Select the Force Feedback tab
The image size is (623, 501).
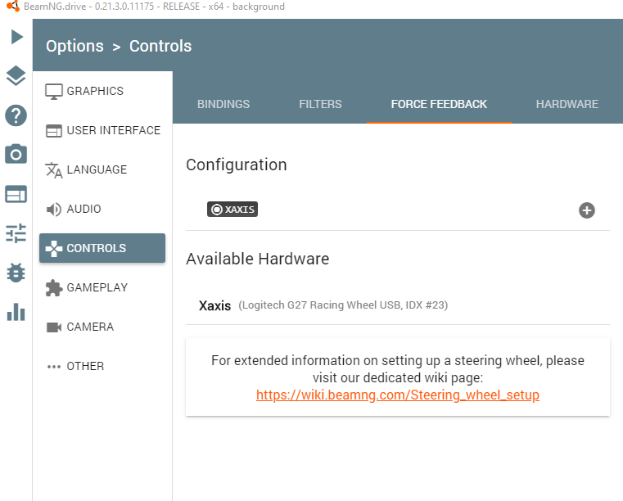click(439, 104)
